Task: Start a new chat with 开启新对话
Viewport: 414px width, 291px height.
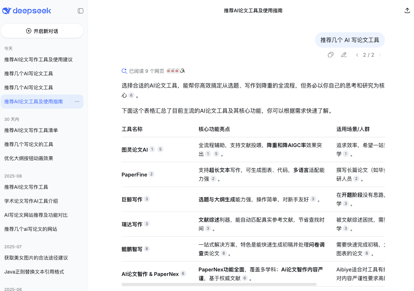Action: pyautogui.click(x=42, y=31)
